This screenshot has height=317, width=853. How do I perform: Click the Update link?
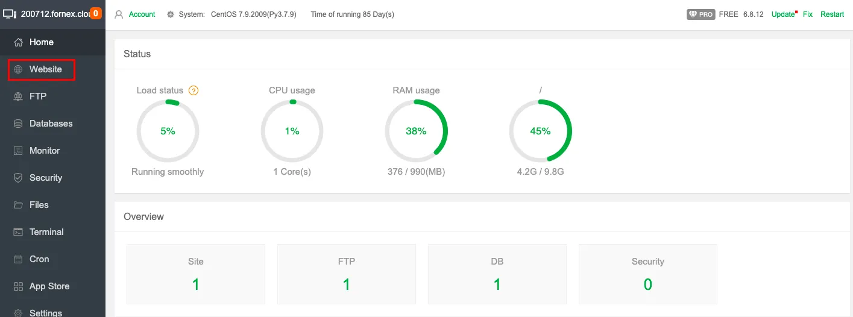tap(783, 14)
